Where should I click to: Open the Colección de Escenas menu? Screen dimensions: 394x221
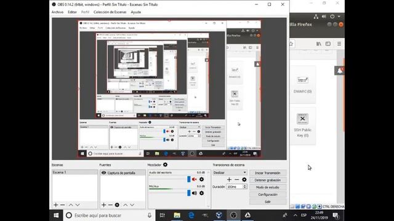click(x=110, y=12)
